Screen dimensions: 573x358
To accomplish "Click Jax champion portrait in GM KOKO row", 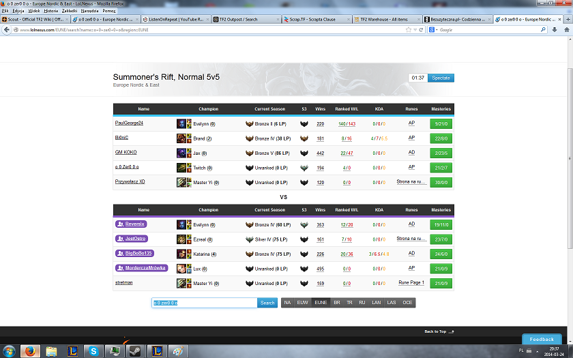I will pos(181,153).
